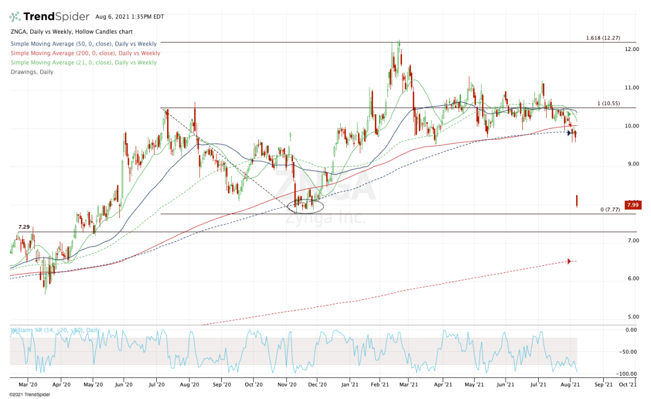Click the 7.29 horizontal line label
651x399 pixels.
[x=23, y=227]
